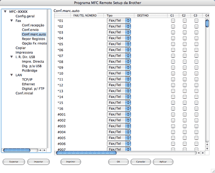Tick G3 checkbox for entry #002
This screenshot has width=215, height=173.
pos(196,120)
